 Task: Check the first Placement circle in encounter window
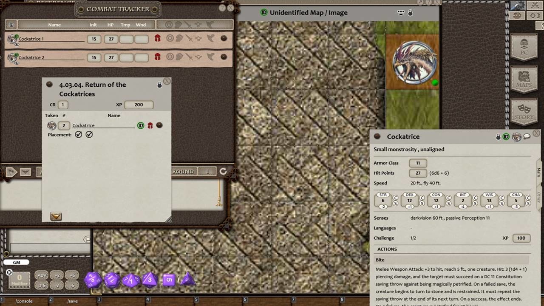79,134
